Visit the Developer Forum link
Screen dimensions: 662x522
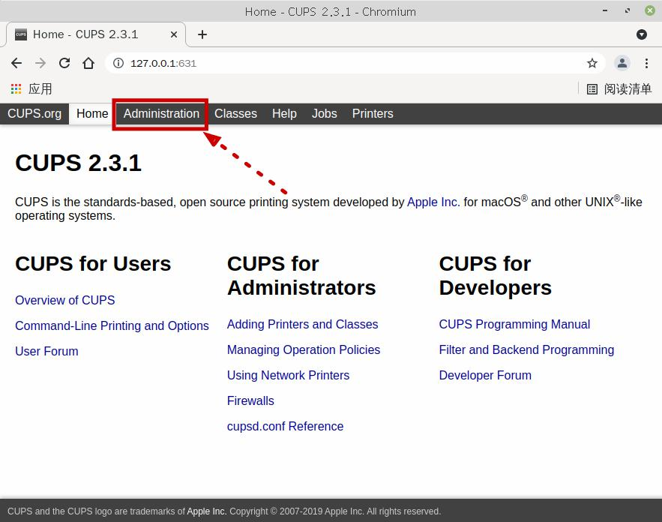click(x=485, y=376)
